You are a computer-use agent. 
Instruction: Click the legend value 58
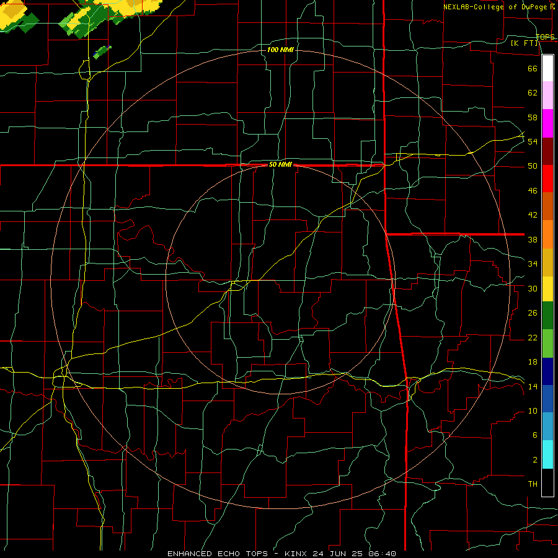tap(533, 117)
